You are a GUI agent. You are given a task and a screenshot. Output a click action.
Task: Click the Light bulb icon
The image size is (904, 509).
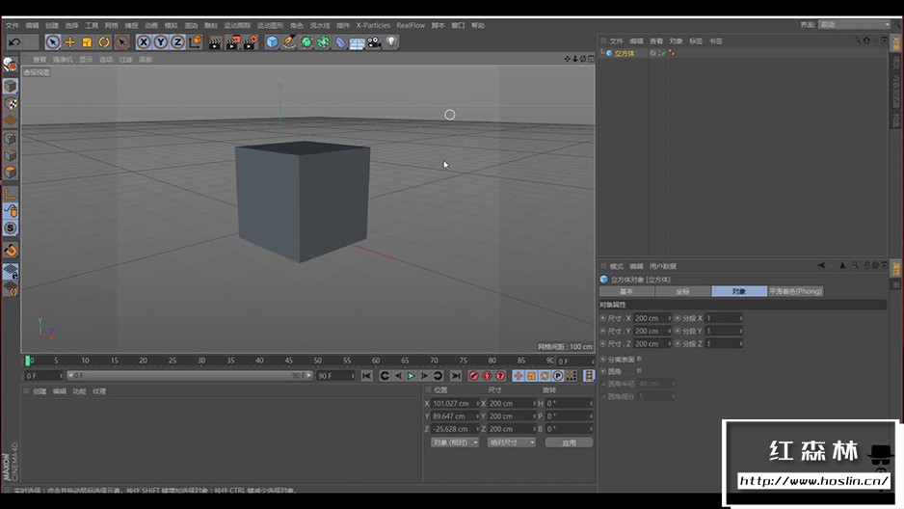[x=391, y=41]
